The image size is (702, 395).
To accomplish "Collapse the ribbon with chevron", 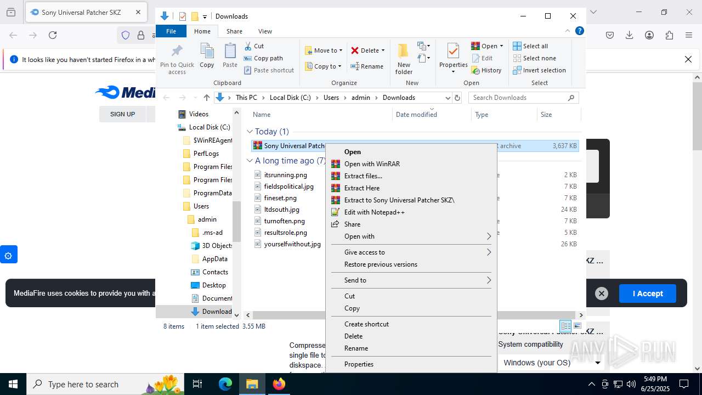I will [x=568, y=31].
